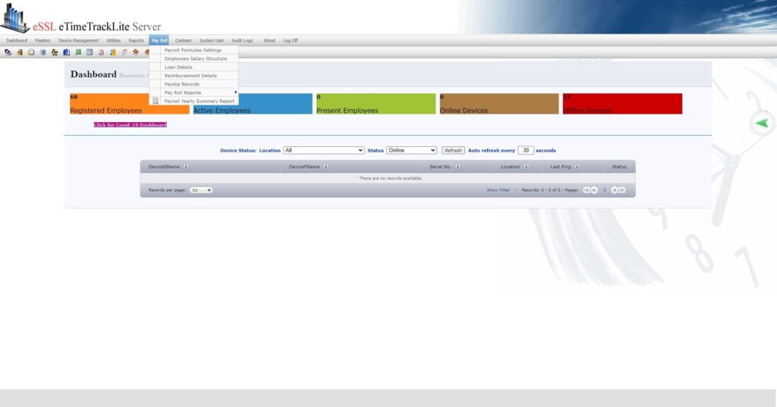Sort by DeviceSName column sort icon
This screenshot has height=407, width=777.
tap(186, 167)
